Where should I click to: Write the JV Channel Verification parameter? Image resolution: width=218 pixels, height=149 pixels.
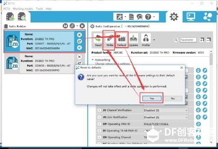[x=205, y=110]
